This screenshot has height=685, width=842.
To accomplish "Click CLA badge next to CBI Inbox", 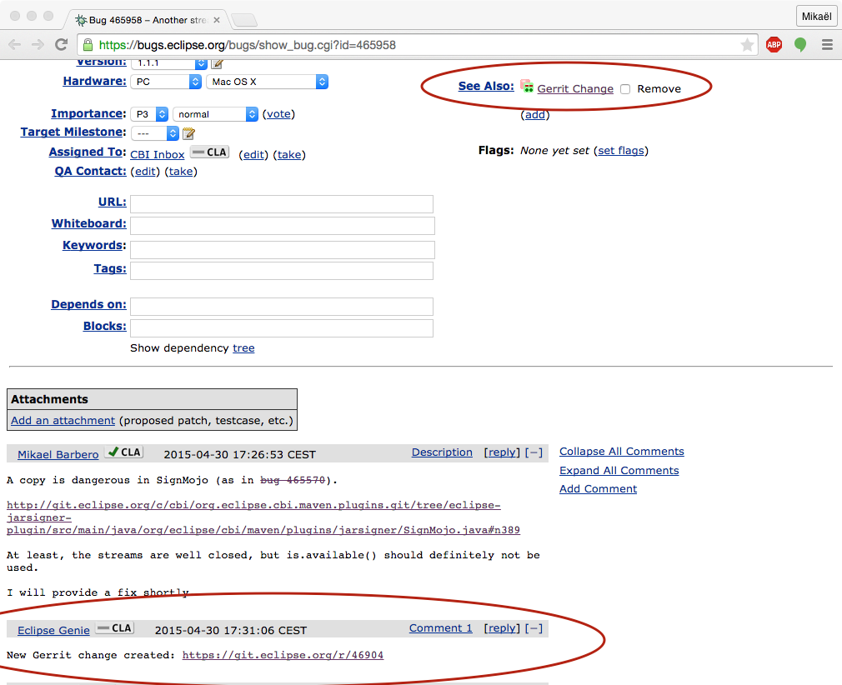I will (x=209, y=152).
